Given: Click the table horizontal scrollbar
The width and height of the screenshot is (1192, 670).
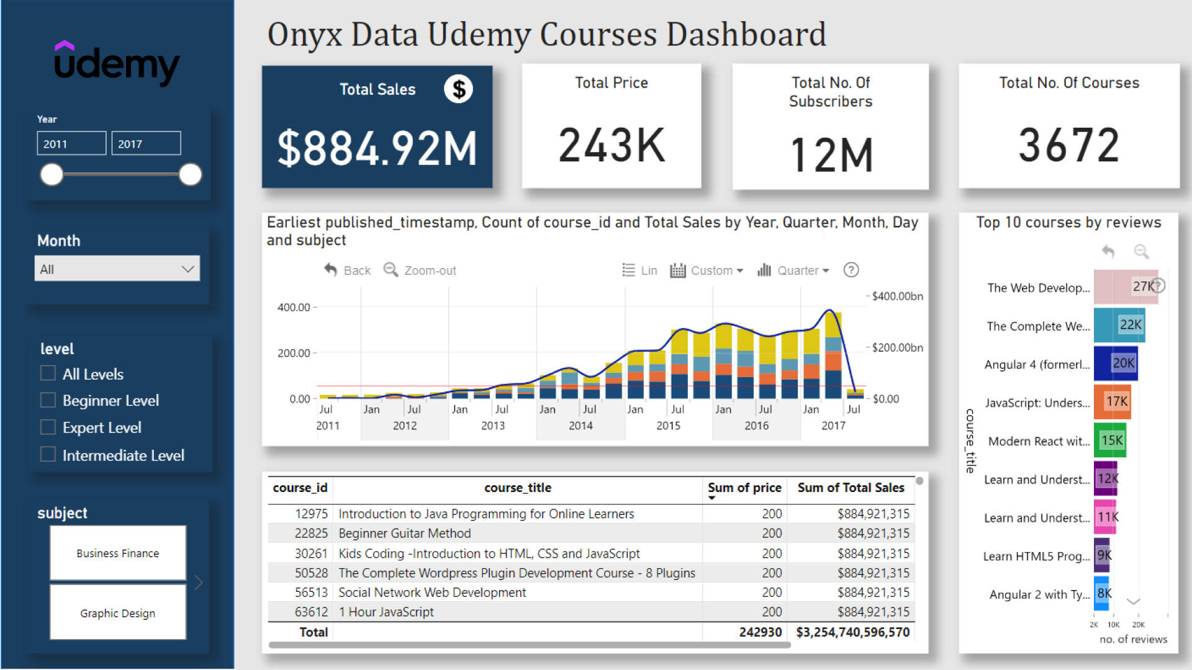Looking at the screenshot, I should tap(530, 645).
